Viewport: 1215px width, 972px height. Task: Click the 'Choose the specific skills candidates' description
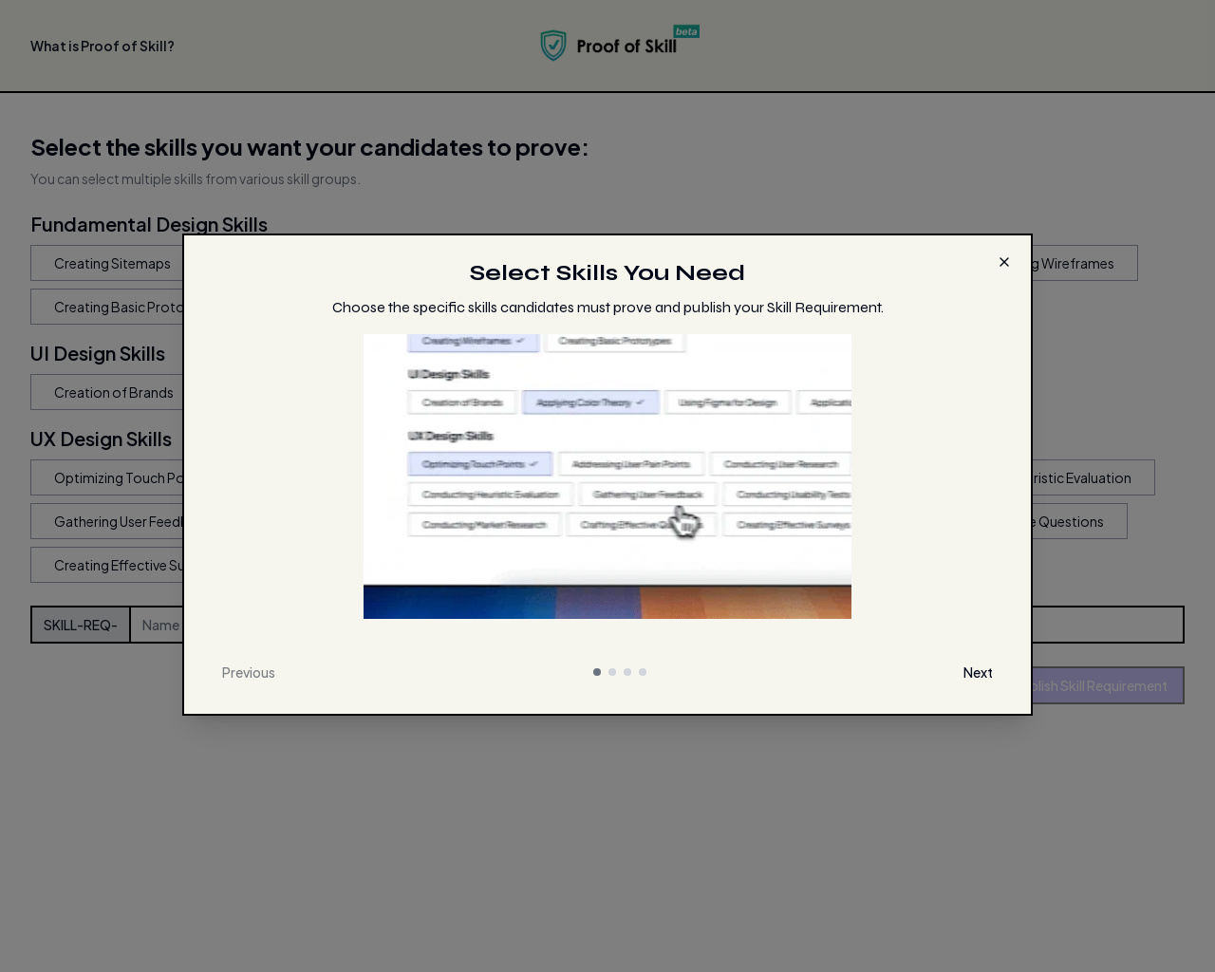click(607, 308)
